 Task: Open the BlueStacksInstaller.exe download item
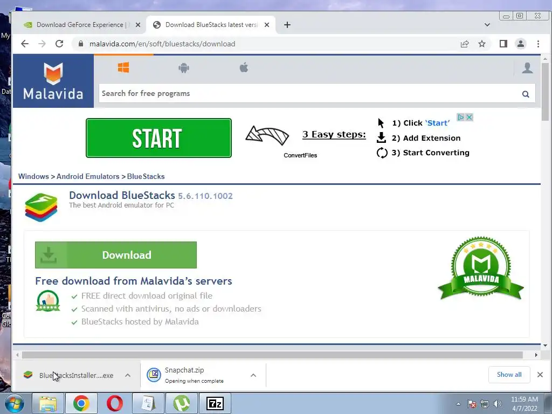(68, 375)
